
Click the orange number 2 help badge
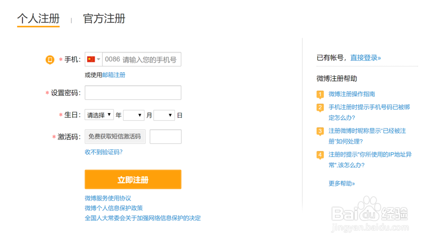[320, 108]
